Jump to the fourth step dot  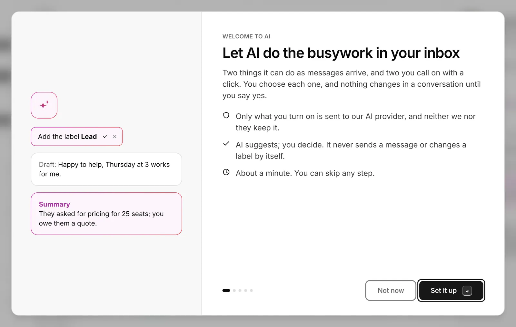click(246, 291)
